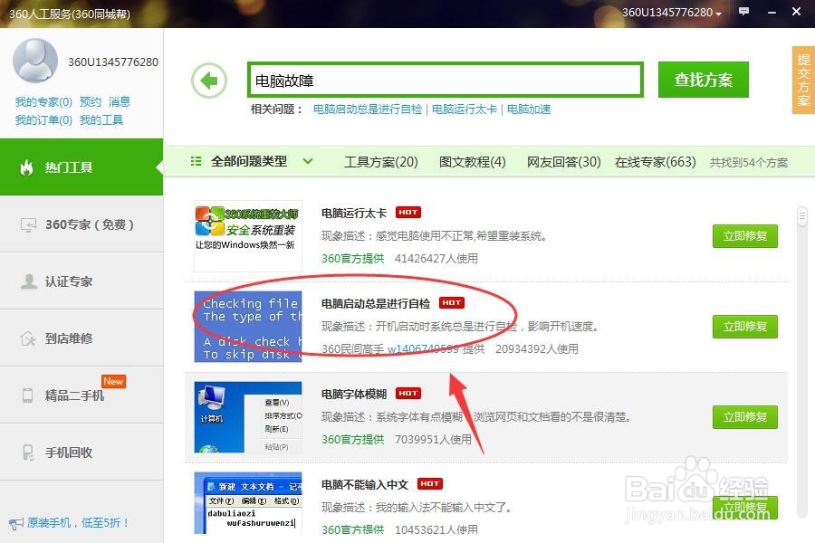Viewport: 815px width, 543px height.
Task: Open 360专家（免费） sidebar item
Action: click(x=81, y=224)
